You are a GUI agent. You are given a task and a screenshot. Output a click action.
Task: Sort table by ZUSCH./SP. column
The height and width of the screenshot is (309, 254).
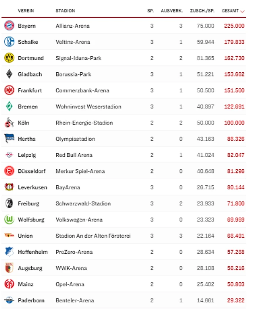(202, 11)
